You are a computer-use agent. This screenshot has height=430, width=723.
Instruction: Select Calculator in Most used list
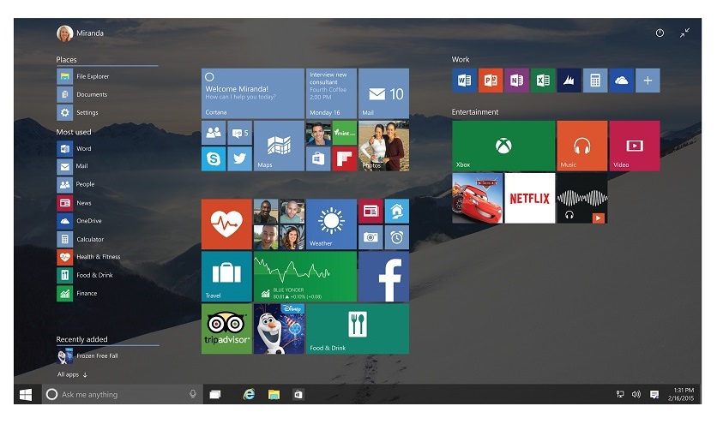(89, 239)
